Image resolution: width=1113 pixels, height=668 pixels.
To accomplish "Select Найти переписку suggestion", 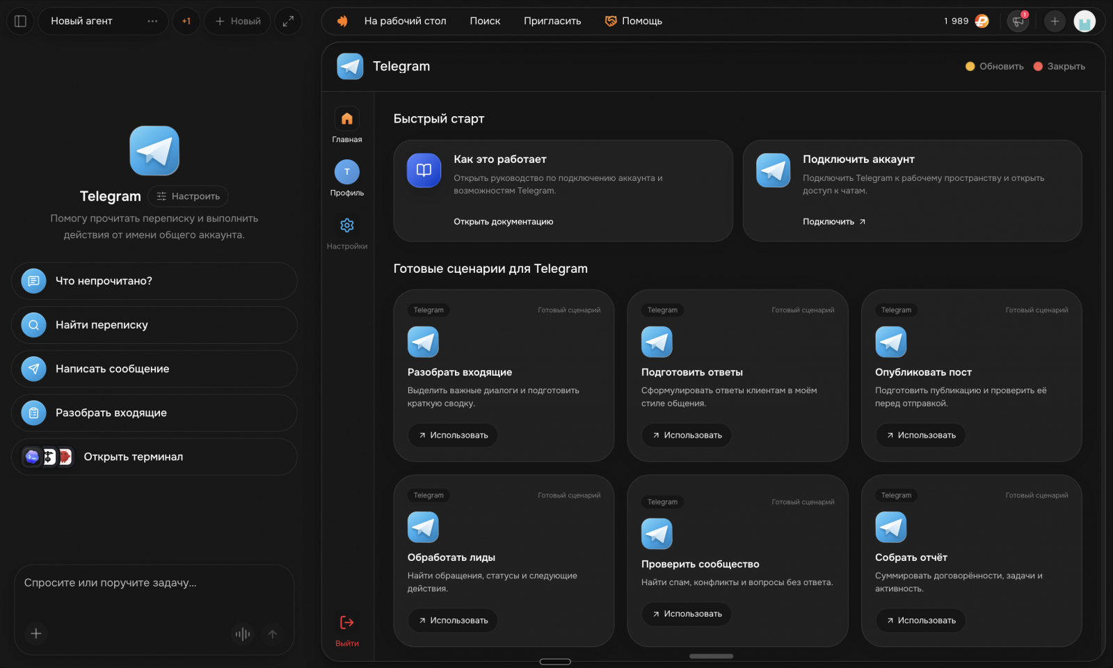I will [154, 325].
